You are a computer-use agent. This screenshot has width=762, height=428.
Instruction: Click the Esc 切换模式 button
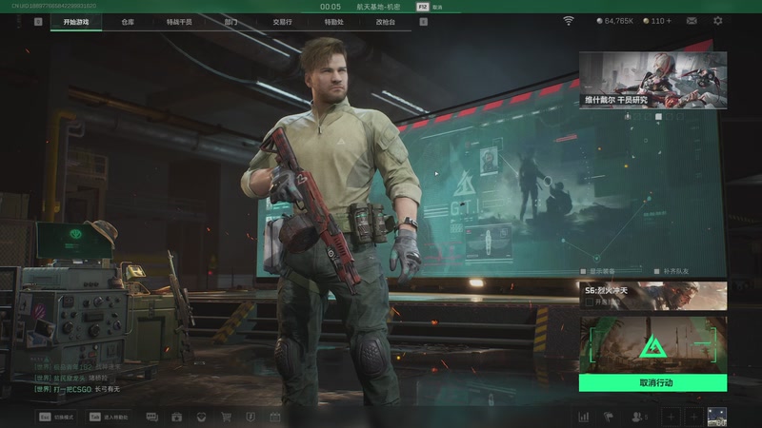point(57,417)
